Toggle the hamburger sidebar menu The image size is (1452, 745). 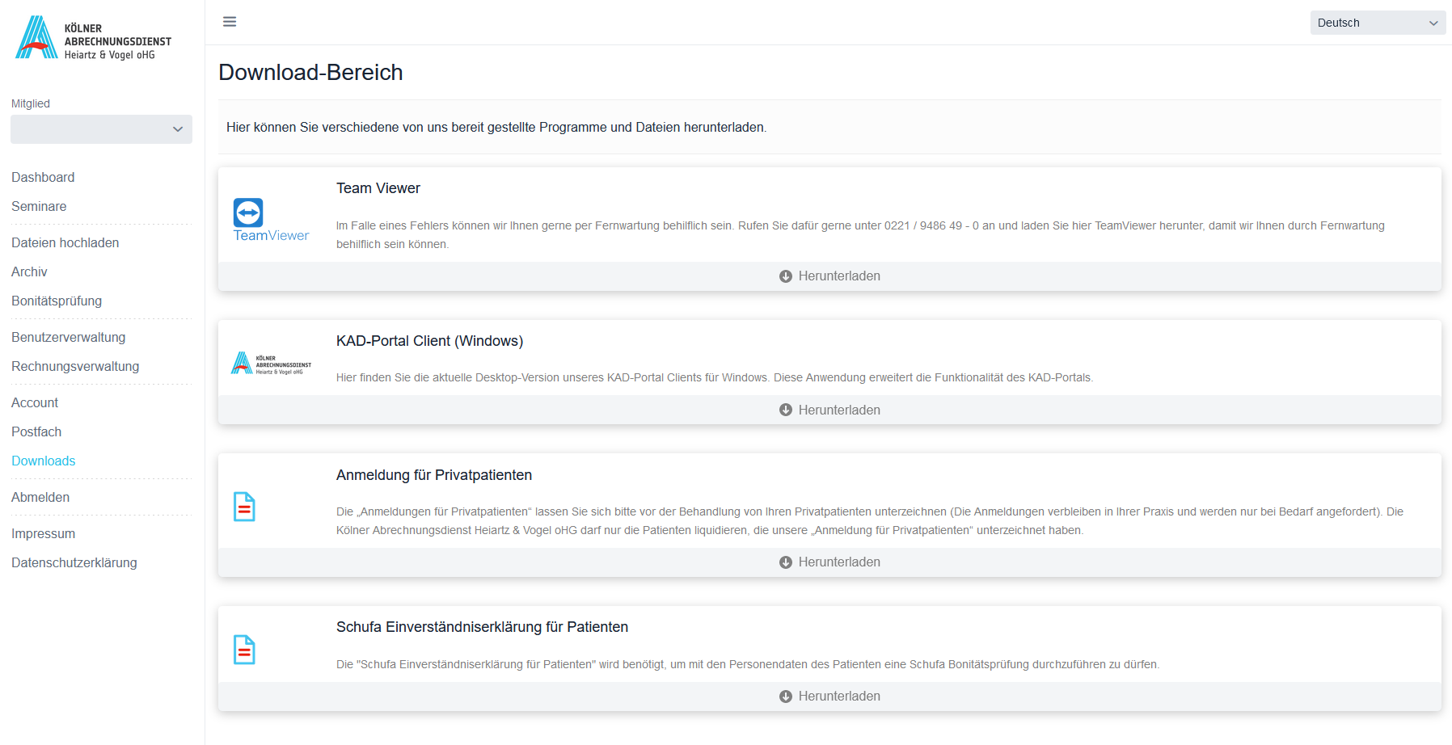point(230,22)
